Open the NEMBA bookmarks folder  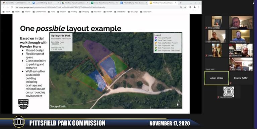[x=108, y=12]
